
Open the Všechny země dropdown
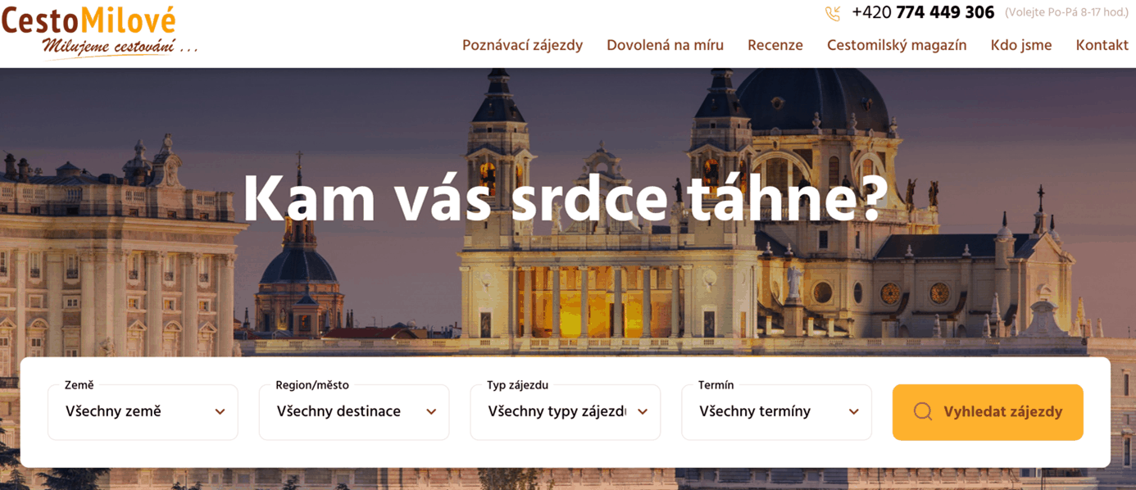143,412
